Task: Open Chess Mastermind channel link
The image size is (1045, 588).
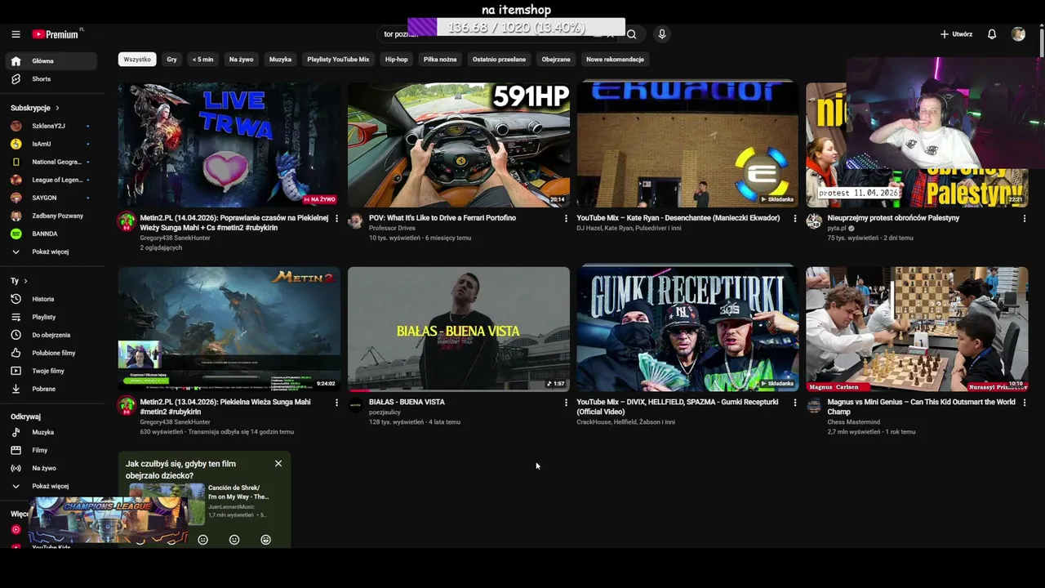Action: 854,422
